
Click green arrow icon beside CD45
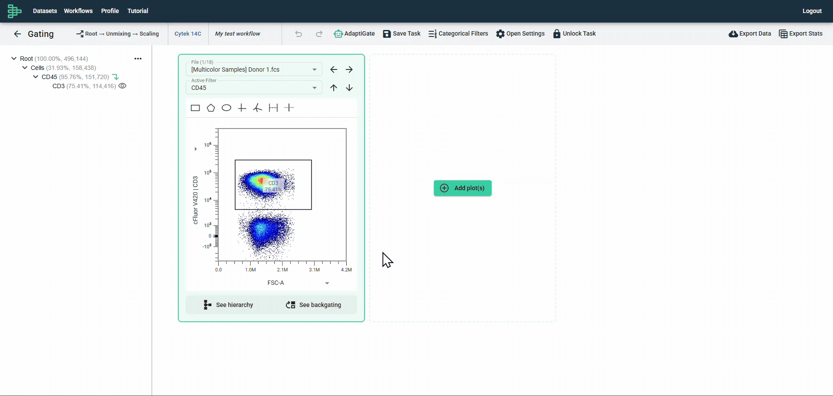[x=115, y=77]
